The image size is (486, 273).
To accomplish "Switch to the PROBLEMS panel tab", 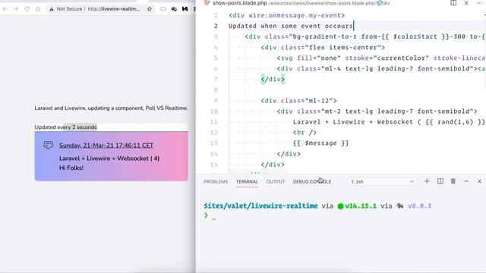I will tap(216, 182).
